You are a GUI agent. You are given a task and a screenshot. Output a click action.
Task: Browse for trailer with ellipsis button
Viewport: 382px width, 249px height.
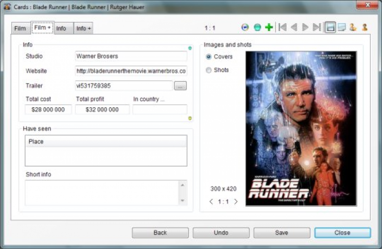pos(180,86)
